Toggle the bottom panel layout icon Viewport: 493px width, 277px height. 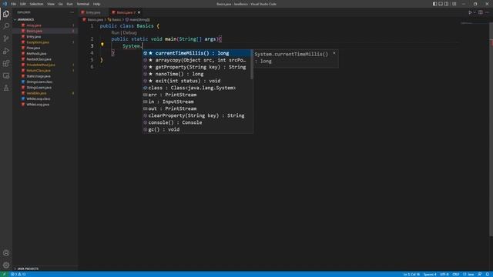click(441, 4)
